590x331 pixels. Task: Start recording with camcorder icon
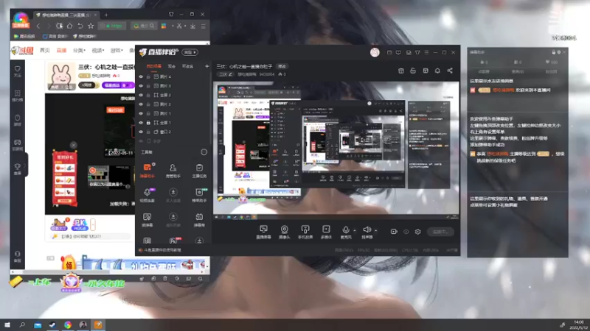394,232
